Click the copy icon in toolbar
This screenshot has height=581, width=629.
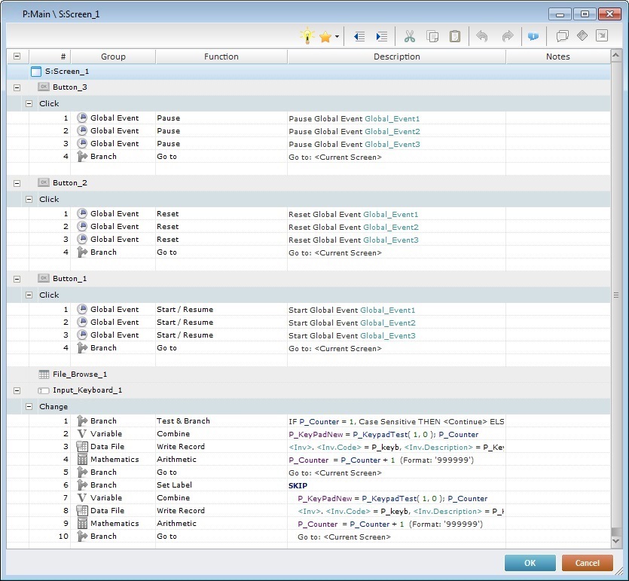pos(432,36)
